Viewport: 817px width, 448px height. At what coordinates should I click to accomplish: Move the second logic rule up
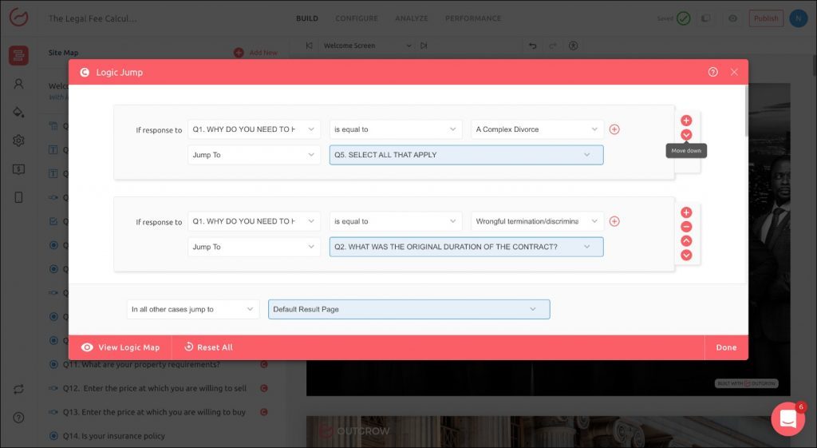click(686, 241)
